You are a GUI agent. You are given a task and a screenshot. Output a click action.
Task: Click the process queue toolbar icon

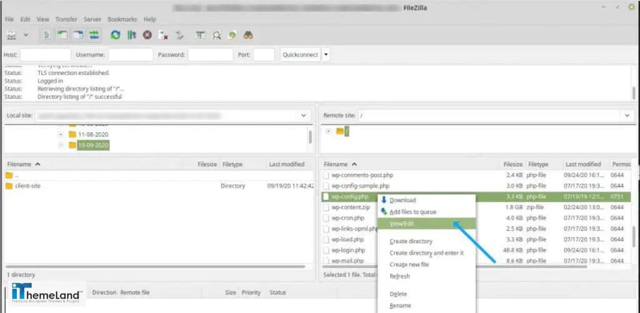[132, 35]
